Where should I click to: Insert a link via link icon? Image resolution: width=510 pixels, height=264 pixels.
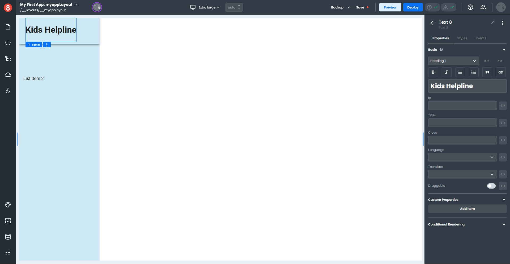[500, 72]
